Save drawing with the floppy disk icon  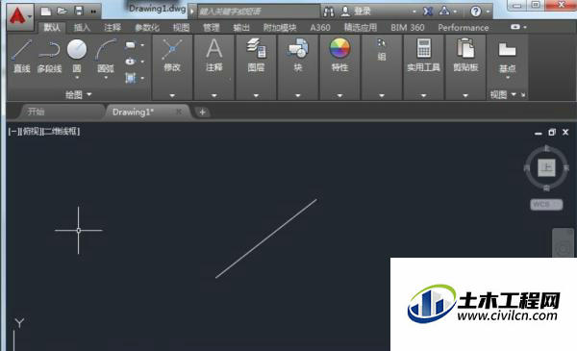(79, 11)
